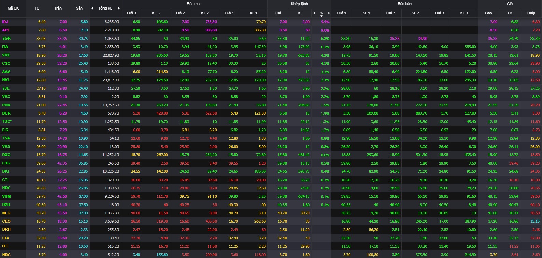Open the L14 ticker symbol
The width and height of the screenshot is (542, 258).
tap(5, 238)
